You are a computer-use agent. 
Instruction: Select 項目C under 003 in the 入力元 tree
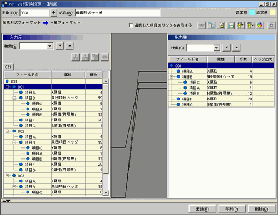click(x=37, y=192)
